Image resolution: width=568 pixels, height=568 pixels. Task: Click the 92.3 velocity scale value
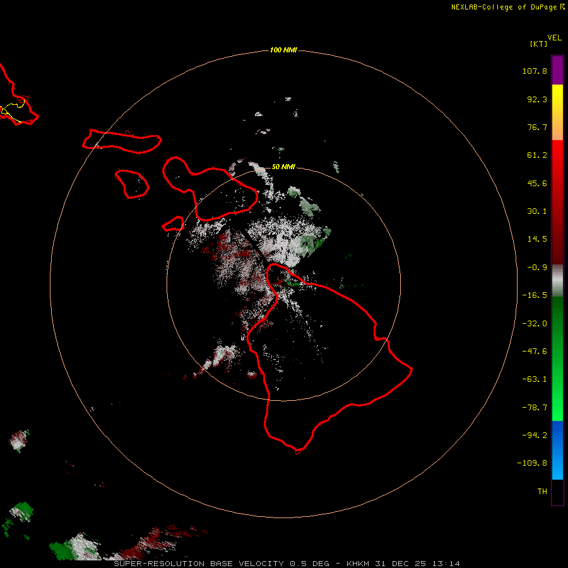coord(537,99)
